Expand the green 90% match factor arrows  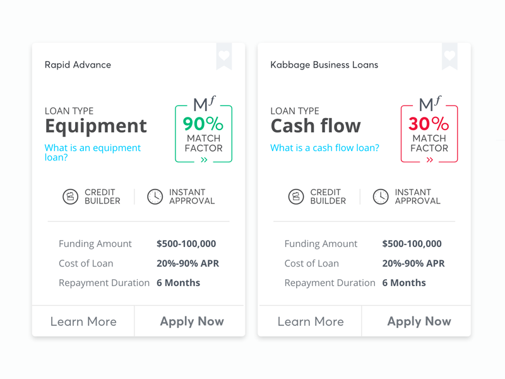(x=204, y=160)
